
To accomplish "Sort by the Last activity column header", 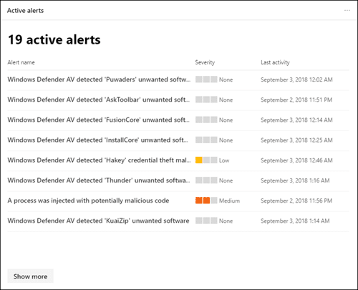I will [275, 62].
